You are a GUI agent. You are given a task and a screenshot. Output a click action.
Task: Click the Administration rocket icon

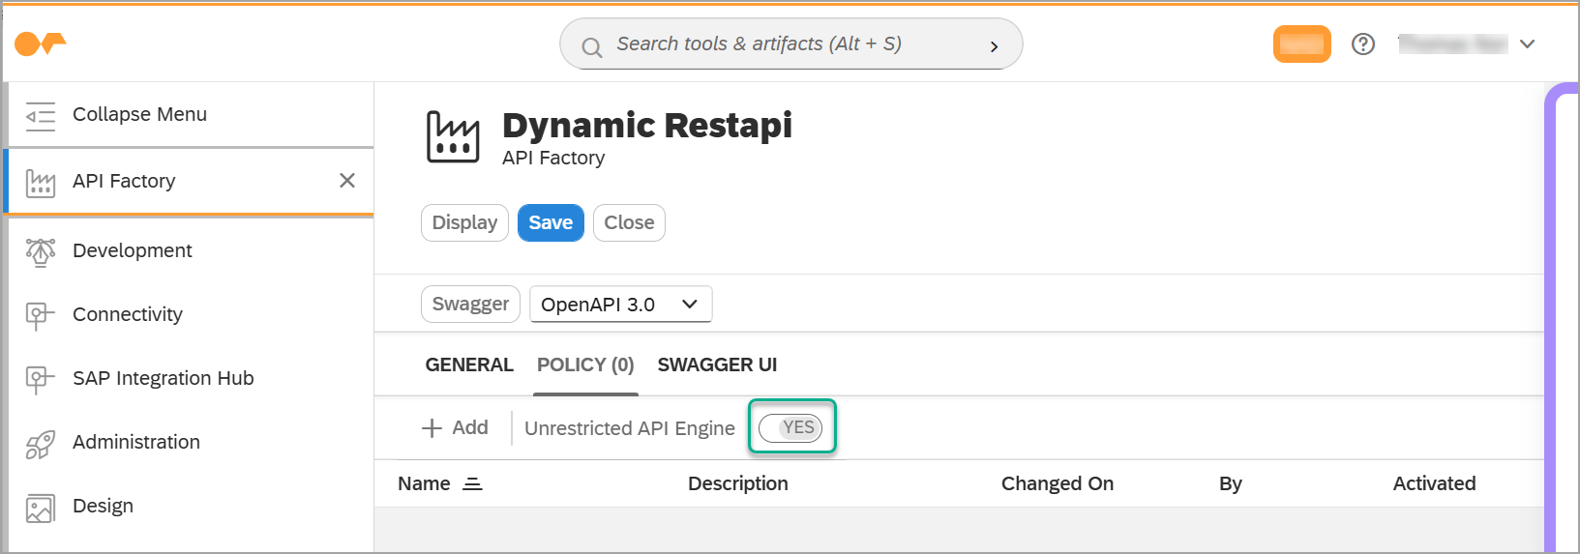pyautogui.click(x=41, y=443)
